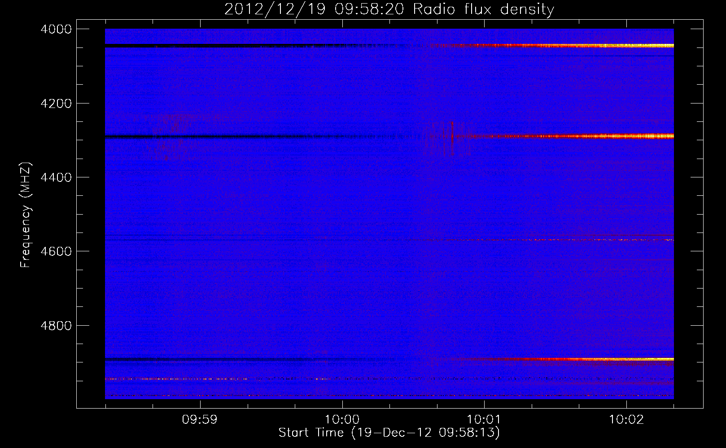Click the 09:59 time tick label

[x=200, y=419]
